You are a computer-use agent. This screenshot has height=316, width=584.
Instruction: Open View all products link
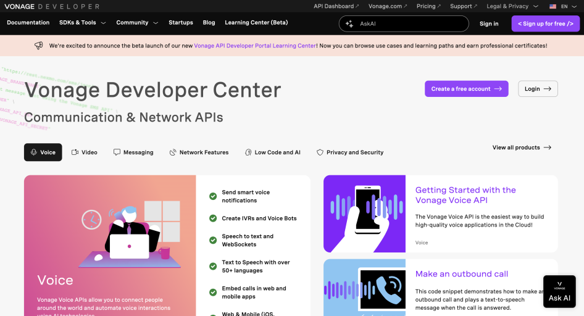522,148
